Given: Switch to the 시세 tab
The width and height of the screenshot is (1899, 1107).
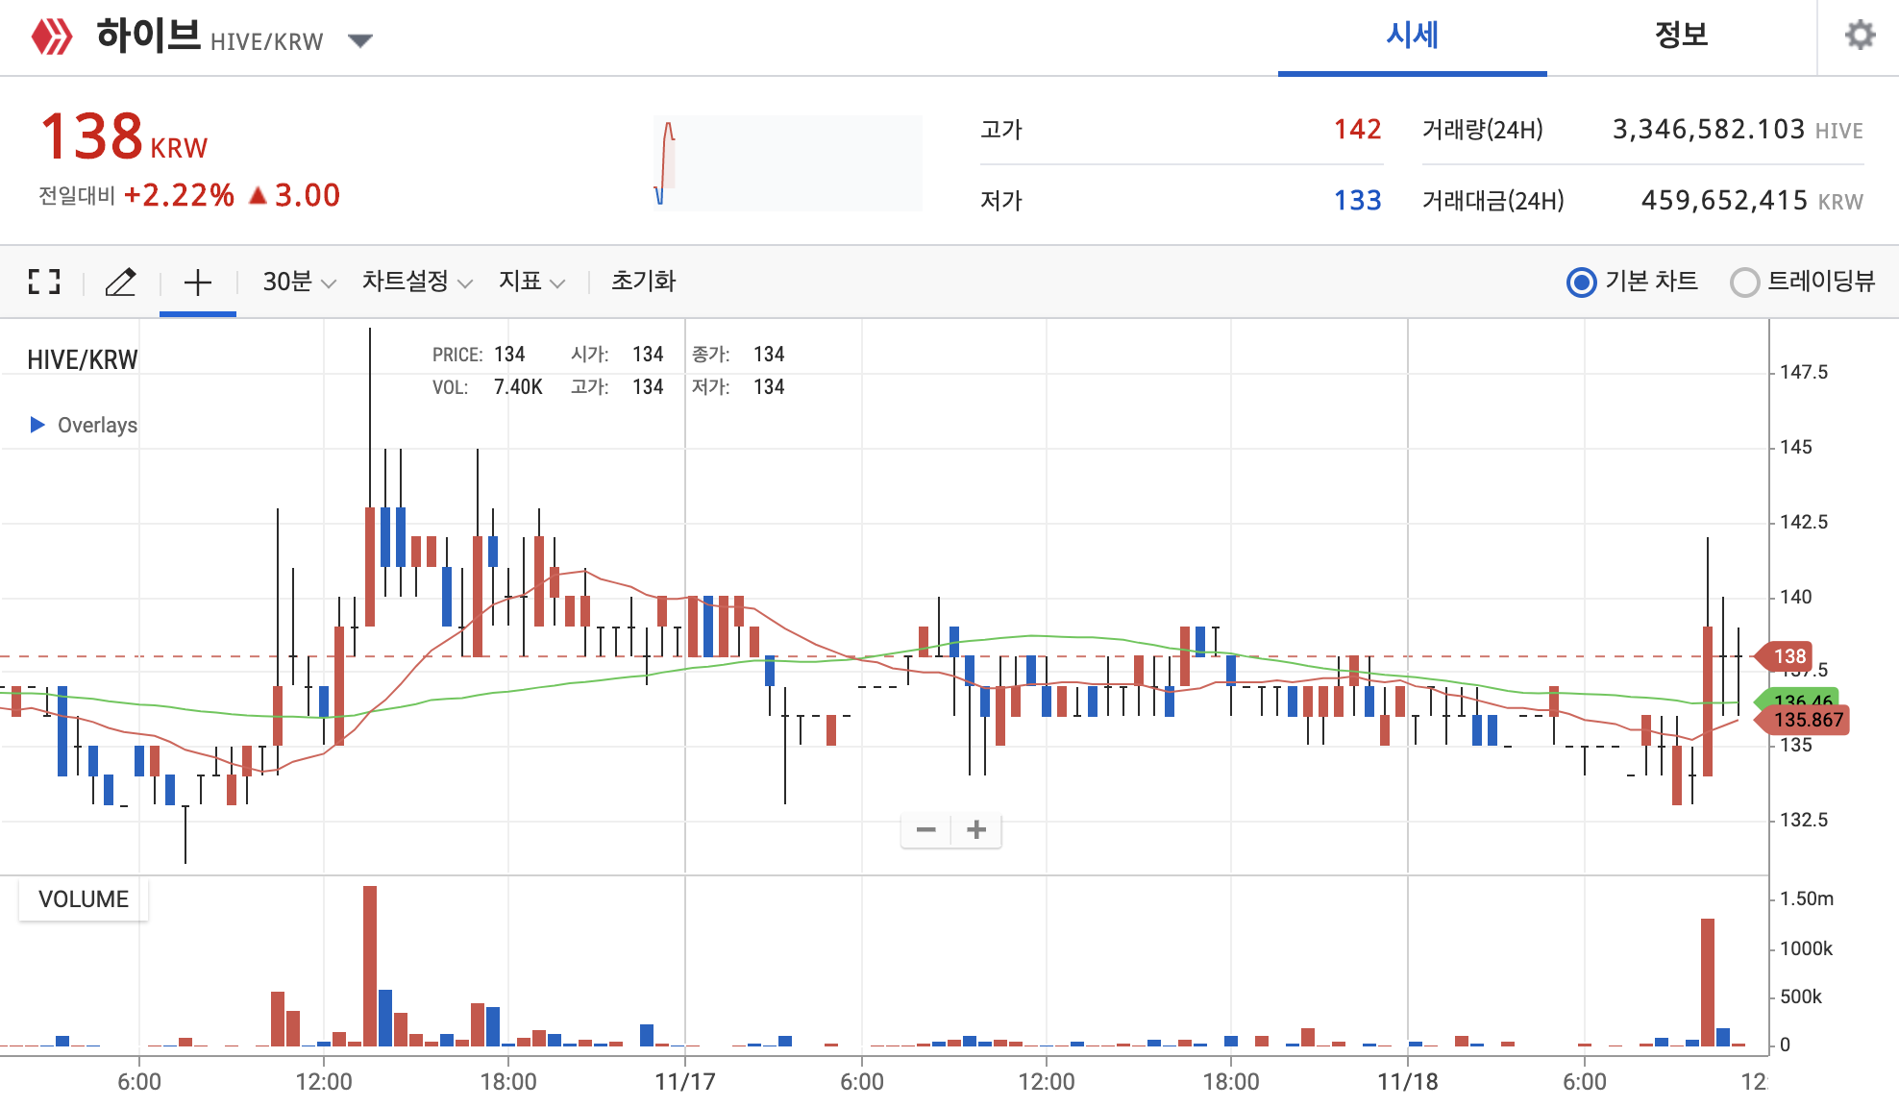Looking at the screenshot, I should 1412,36.
